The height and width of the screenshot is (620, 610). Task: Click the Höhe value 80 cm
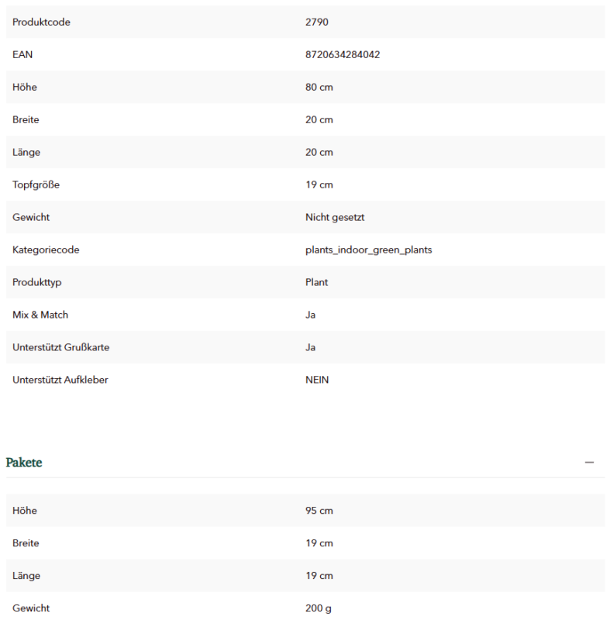tap(319, 87)
